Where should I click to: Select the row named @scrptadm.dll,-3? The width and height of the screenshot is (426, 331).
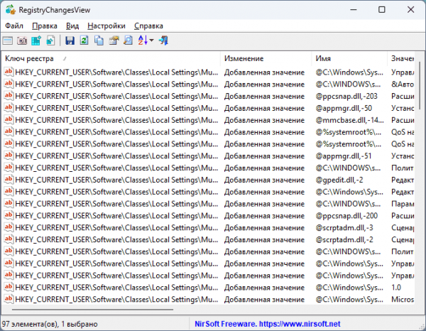coord(208,228)
